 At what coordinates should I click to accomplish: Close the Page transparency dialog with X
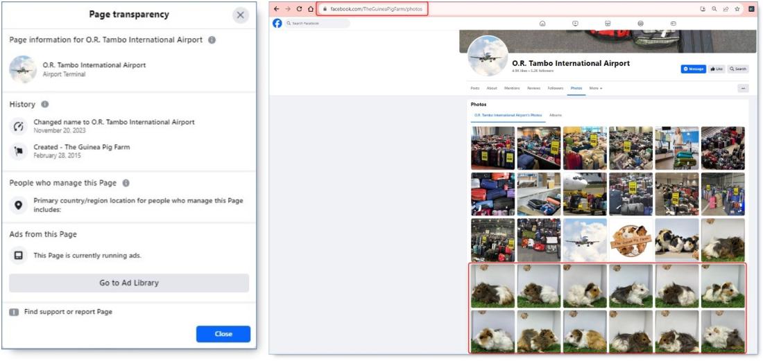[241, 15]
